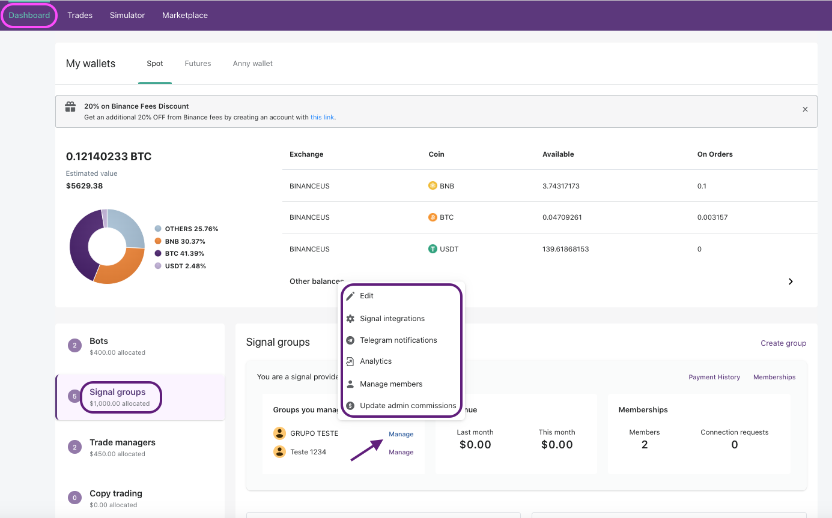Open the Payment History link
Viewport: 832px width, 518px height.
coord(714,378)
